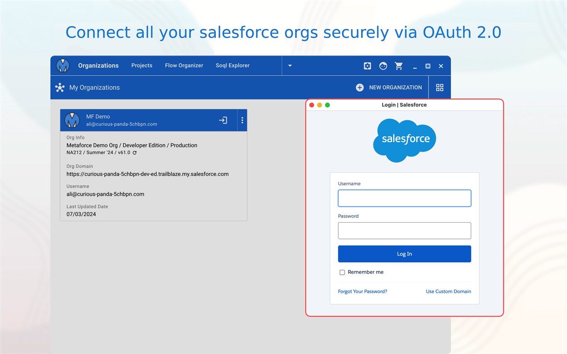Check the Remember me checkbox

point(342,273)
